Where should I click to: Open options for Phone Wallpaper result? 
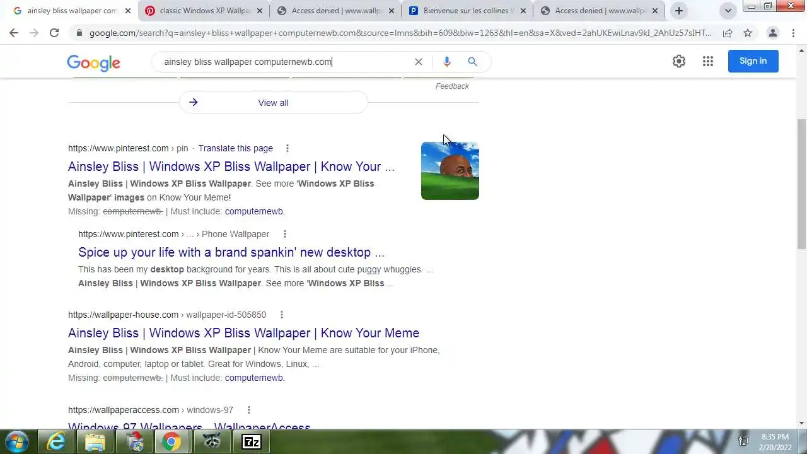(x=285, y=234)
